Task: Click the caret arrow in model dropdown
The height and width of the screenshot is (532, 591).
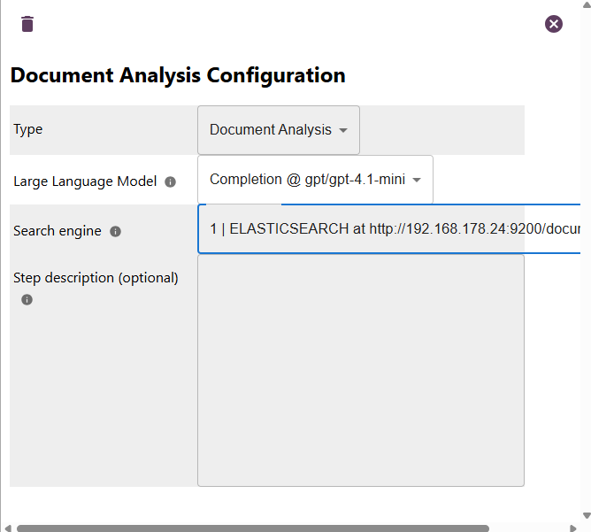Action: click(x=417, y=180)
